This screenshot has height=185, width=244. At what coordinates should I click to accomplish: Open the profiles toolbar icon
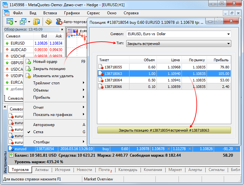23,22
